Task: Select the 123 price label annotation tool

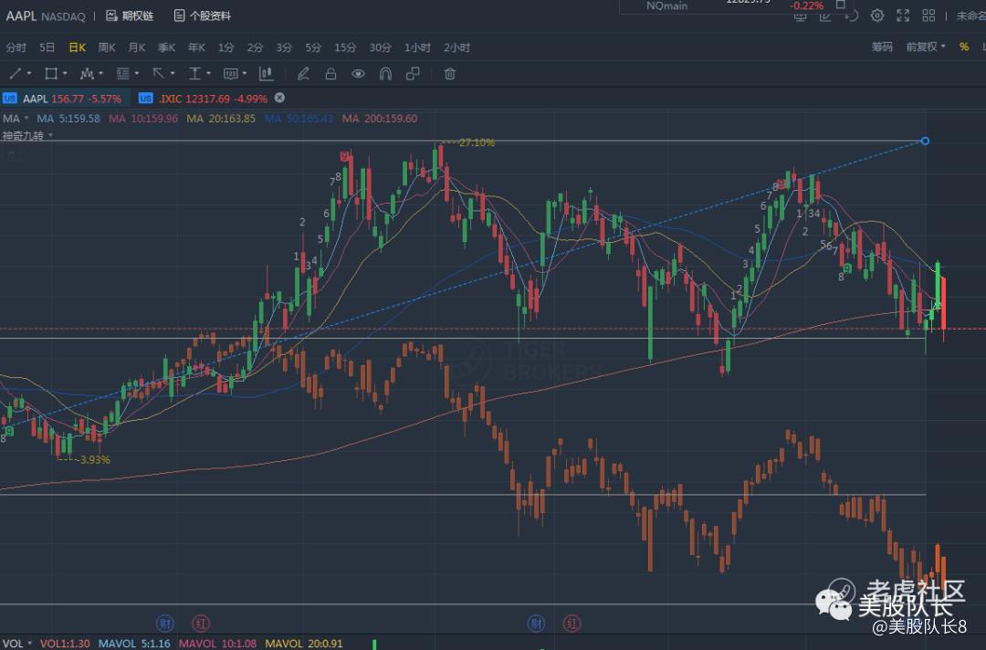Action: (x=231, y=74)
